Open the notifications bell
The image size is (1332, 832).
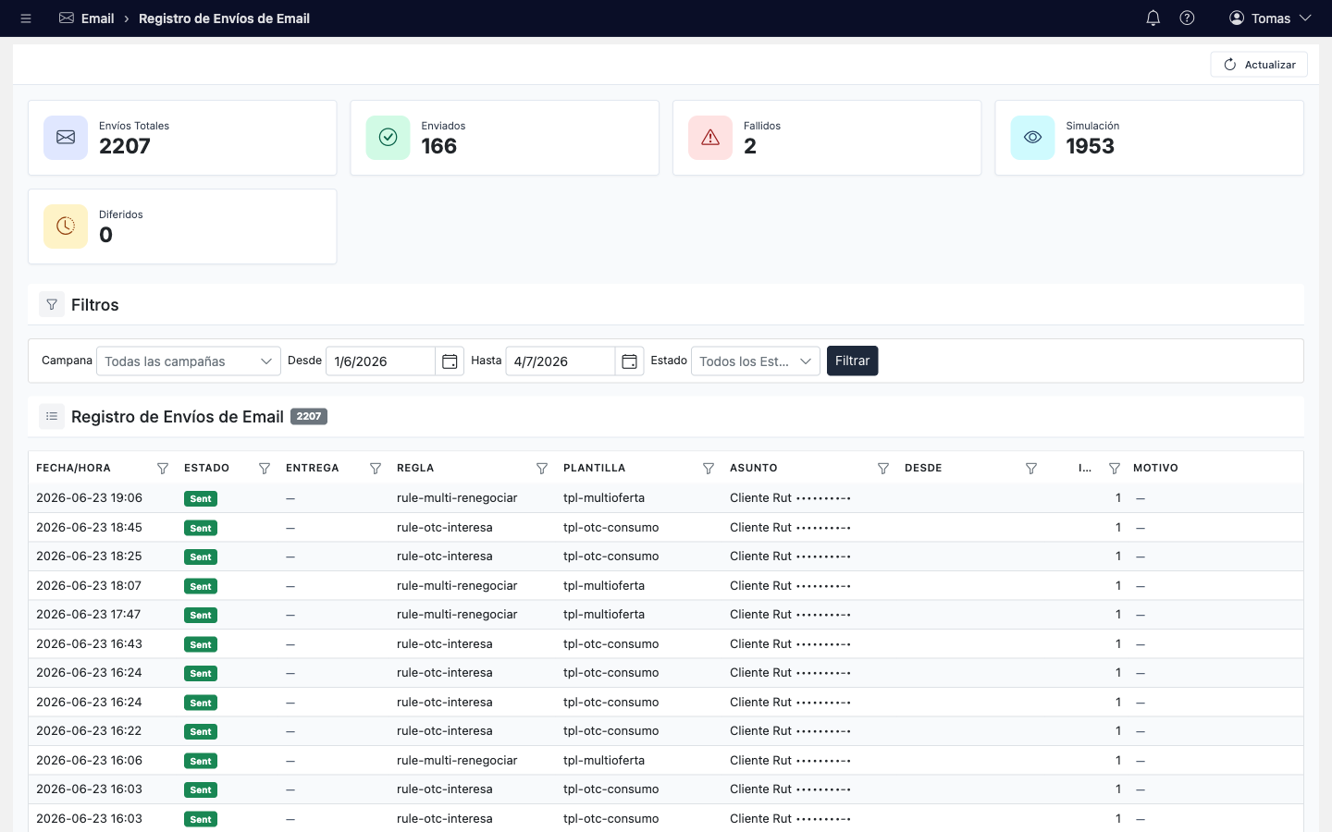click(1153, 18)
